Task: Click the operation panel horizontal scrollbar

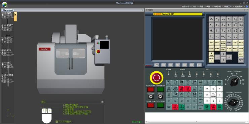Action: coord(197,122)
